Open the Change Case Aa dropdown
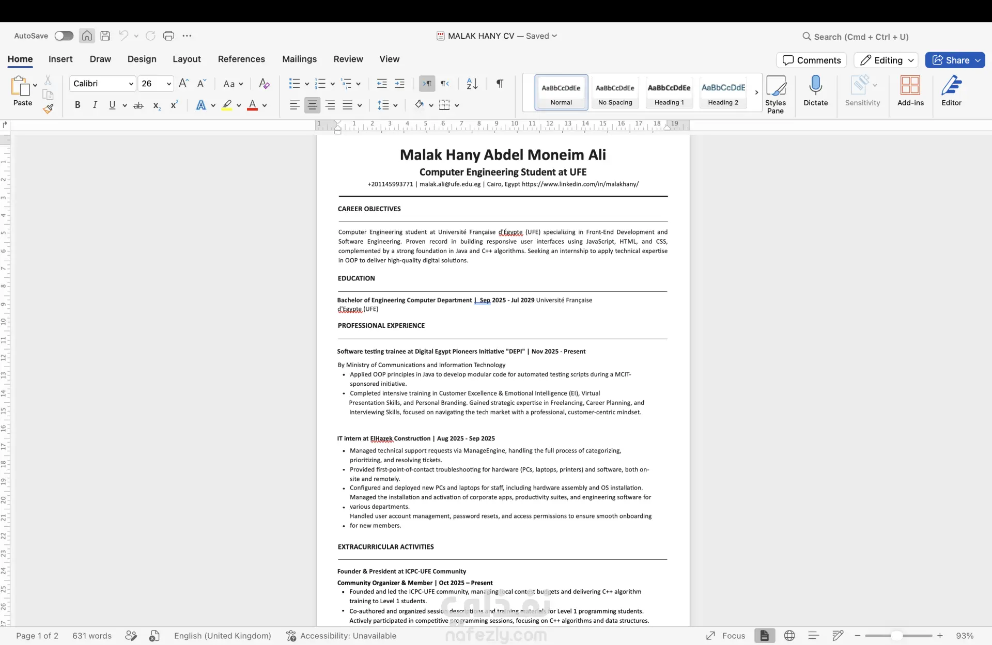The image size is (992, 645). 233,83
